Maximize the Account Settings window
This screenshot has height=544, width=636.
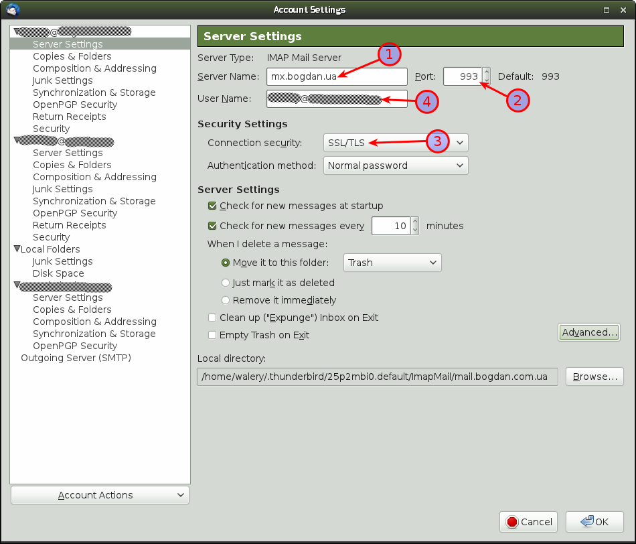[607, 10]
